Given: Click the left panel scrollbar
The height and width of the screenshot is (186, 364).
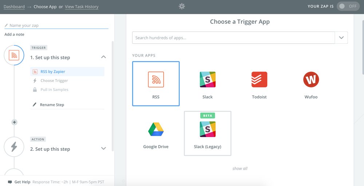Looking at the screenshot, I should tap(113, 96).
